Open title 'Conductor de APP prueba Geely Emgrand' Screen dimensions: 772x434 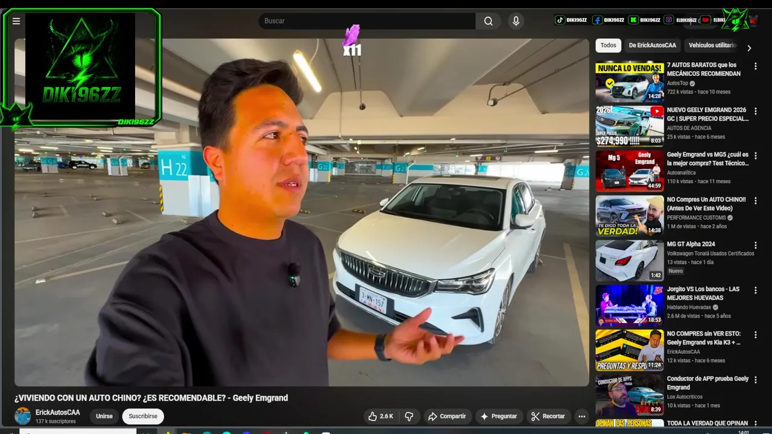(707, 383)
